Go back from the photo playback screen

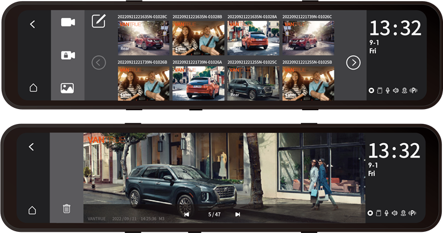point(31,147)
